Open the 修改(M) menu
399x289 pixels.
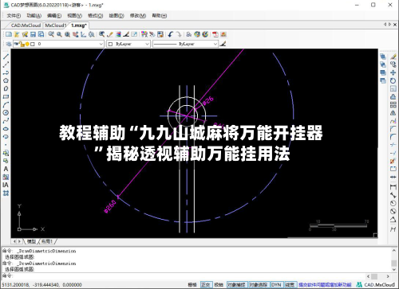click(138, 16)
